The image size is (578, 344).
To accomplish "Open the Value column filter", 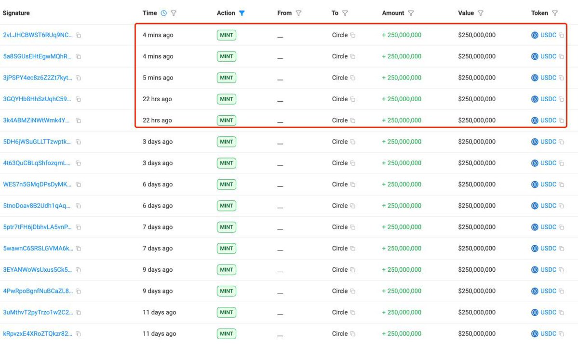I will (482, 13).
